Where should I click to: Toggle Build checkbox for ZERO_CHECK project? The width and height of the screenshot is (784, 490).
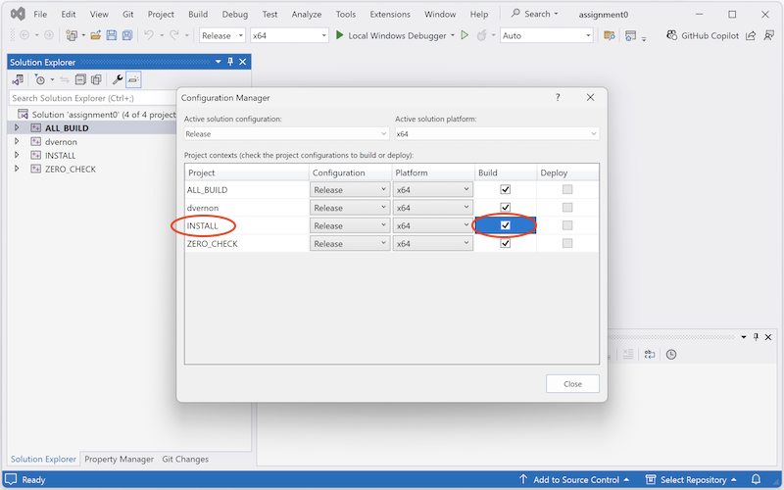[505, 243]
